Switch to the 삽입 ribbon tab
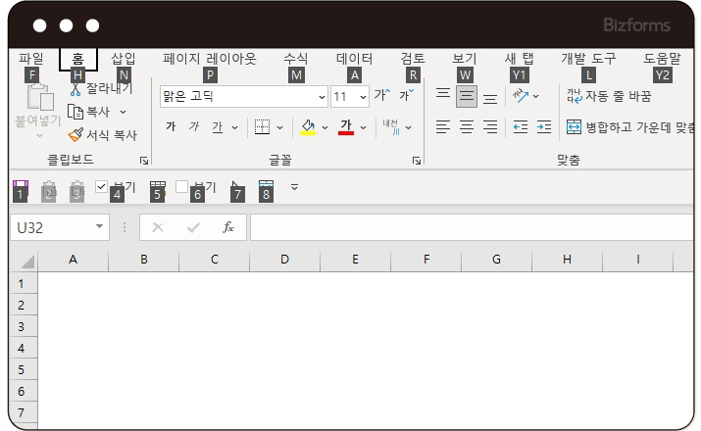701x431 pixels. point(124,59)
